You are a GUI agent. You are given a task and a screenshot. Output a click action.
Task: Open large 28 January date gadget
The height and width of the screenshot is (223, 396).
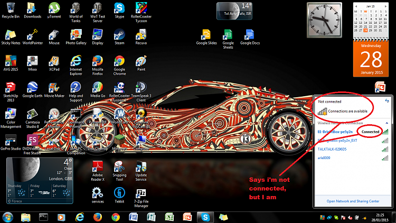pyautogui.click(x=371, y=59)
